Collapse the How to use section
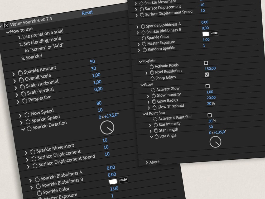The image size is (265, 199). 8,32
